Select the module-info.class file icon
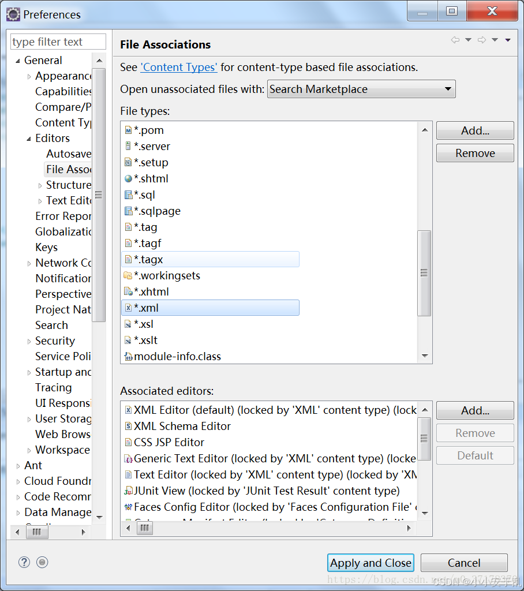524x591 pixels. point(128,357)
